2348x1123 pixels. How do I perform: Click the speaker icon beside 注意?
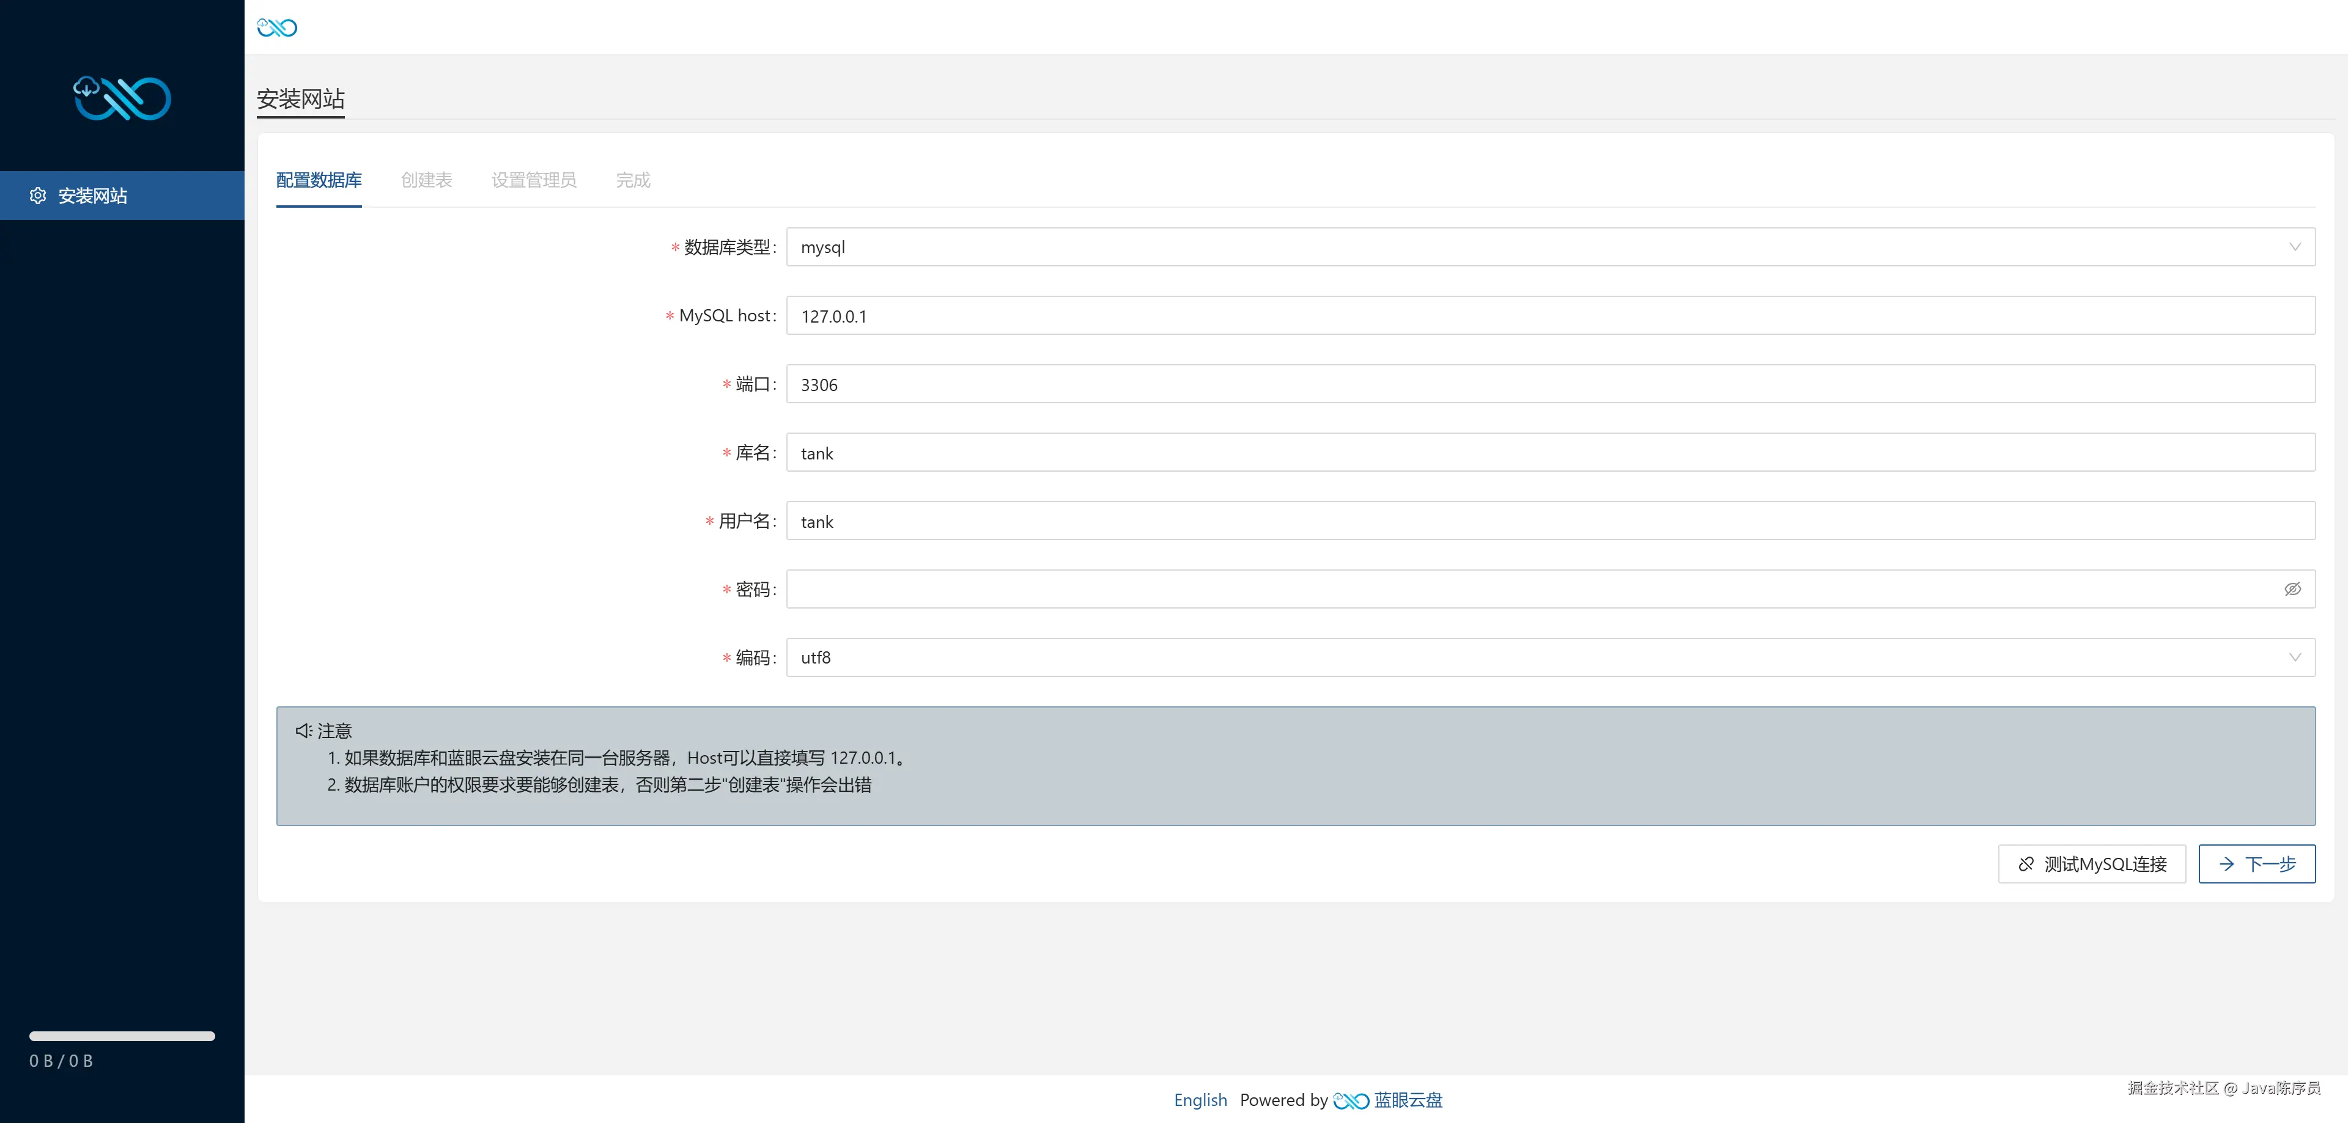(303, 731)
